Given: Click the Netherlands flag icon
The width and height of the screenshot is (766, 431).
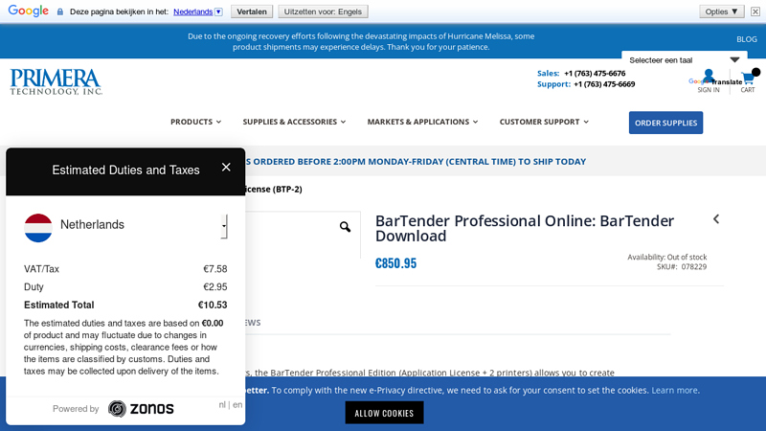Looking at the screenshot, I should pyautogui.click(x=38, y=228).
